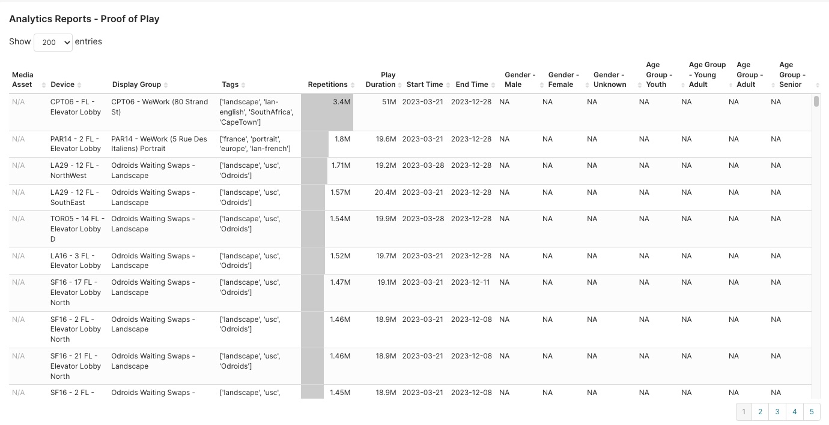Click the N/A media asset in CPT06 row

(19, 102)
